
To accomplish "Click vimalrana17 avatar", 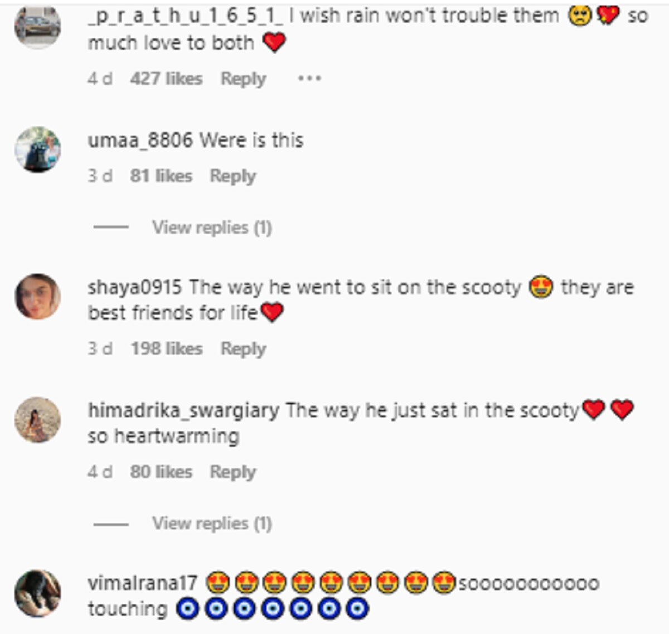I will (x=37, y=593).
